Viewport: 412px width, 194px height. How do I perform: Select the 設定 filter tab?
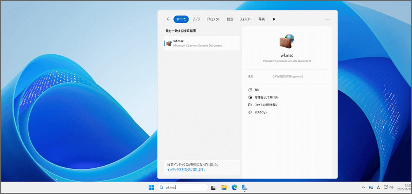[230, 19]
